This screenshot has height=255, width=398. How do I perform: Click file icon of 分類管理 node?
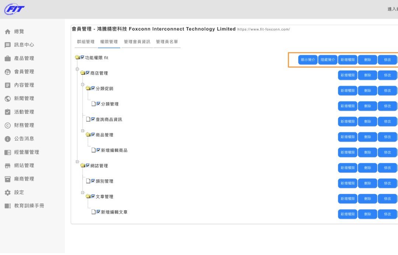[94, 104]
